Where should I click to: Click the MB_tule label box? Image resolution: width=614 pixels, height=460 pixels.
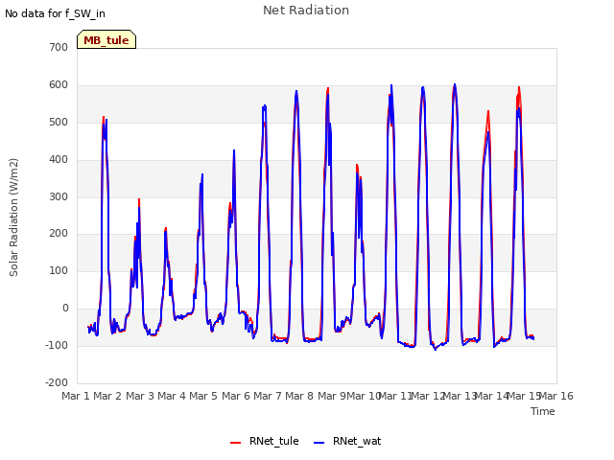[x=106, y=39]
